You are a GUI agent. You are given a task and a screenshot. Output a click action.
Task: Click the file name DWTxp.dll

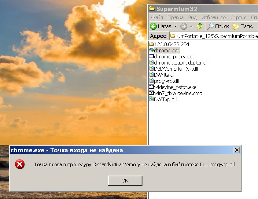165,99
